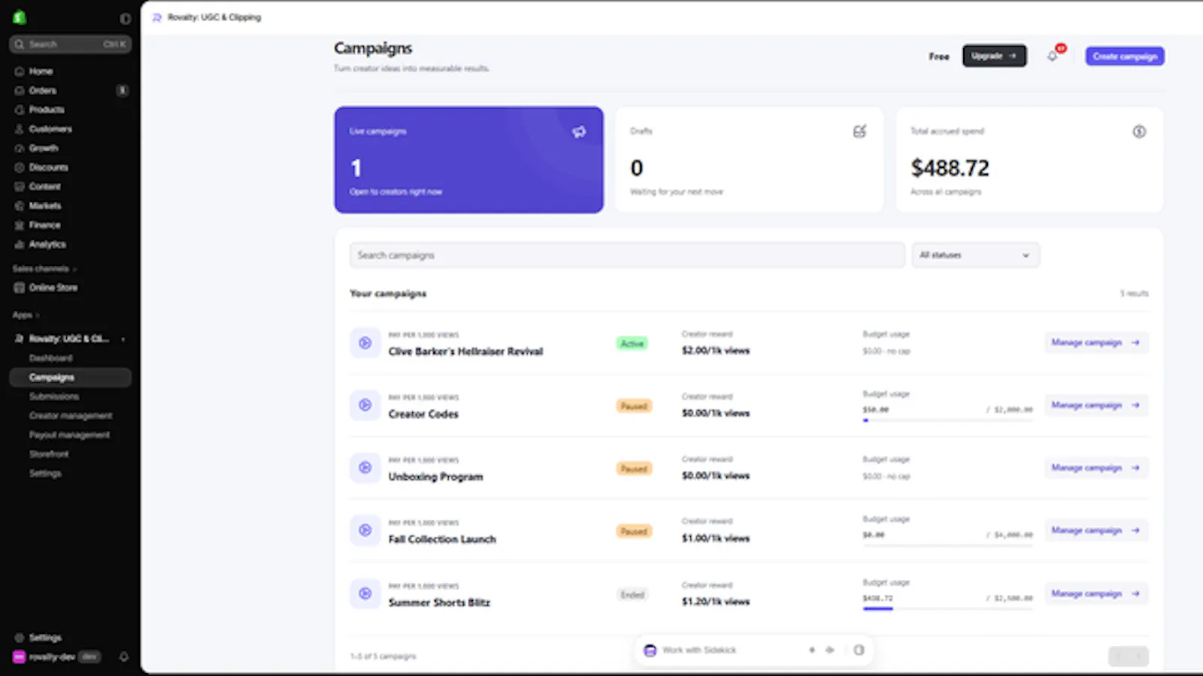Open the Online Store sales channel
1203x676 pixels.
point(53,288)
